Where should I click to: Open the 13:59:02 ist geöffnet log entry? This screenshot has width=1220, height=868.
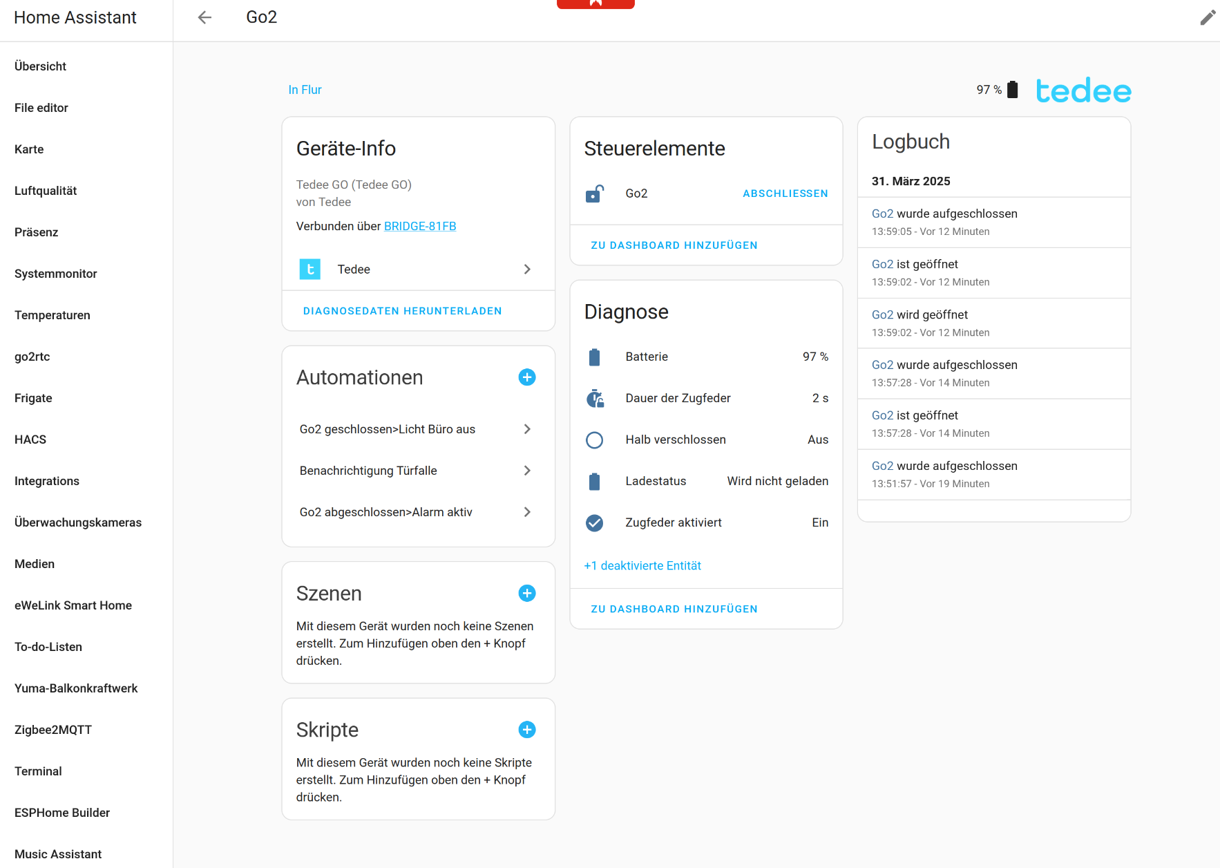[994, 273]
